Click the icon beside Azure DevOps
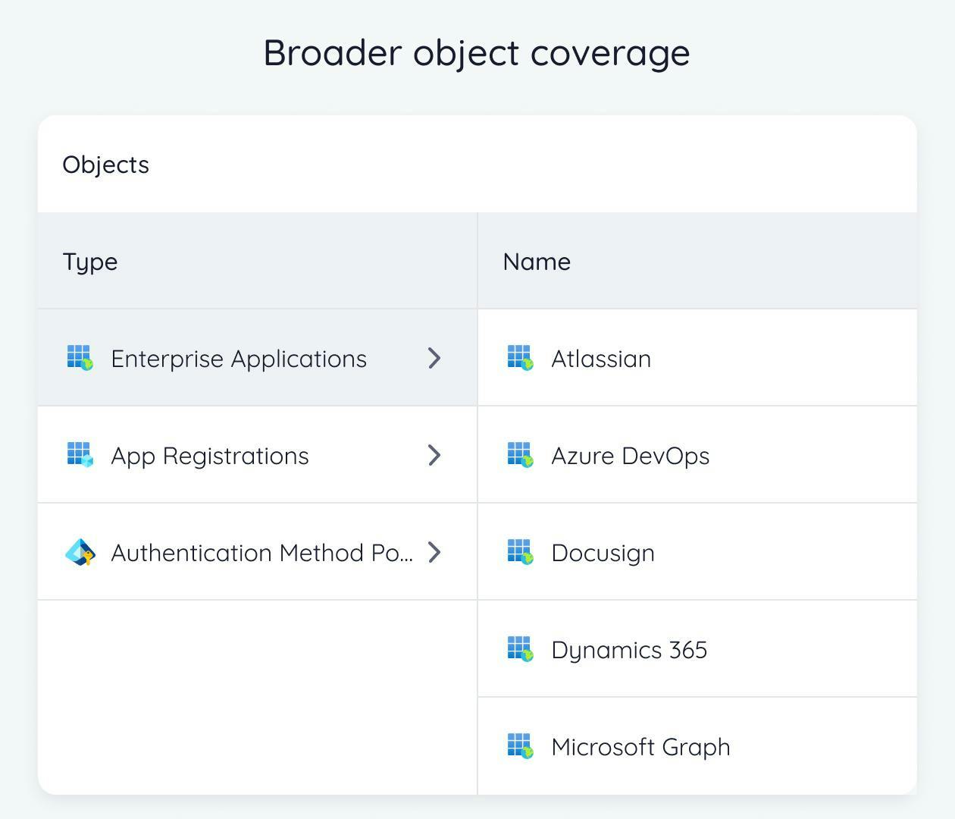Image resolution: width=955 pixels, height=819 pixels. pyautogui.click(x=520, y=455)
